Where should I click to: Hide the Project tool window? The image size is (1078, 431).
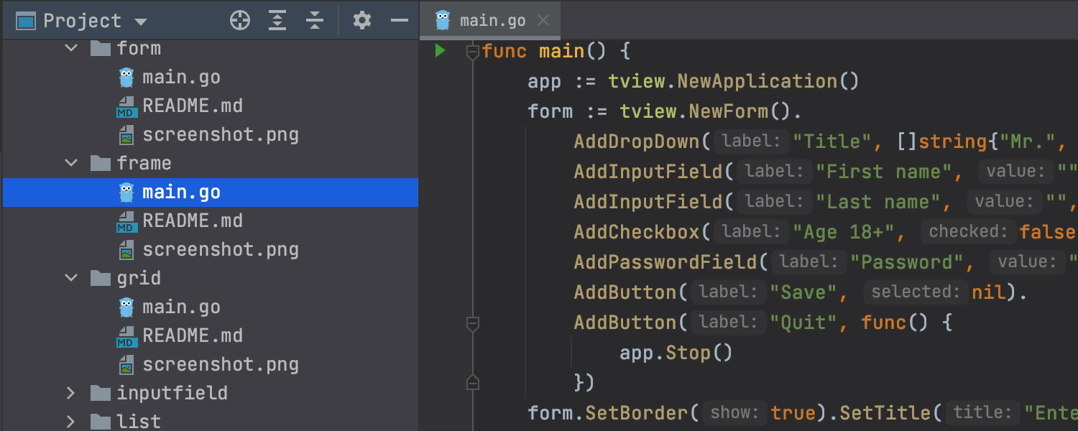coord(400,21)
